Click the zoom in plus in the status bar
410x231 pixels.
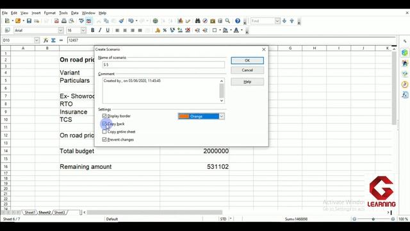click(393, 219)
